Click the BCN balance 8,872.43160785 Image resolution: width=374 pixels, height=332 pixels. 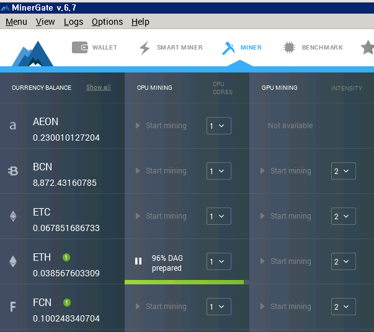click(x=65, y=183)
